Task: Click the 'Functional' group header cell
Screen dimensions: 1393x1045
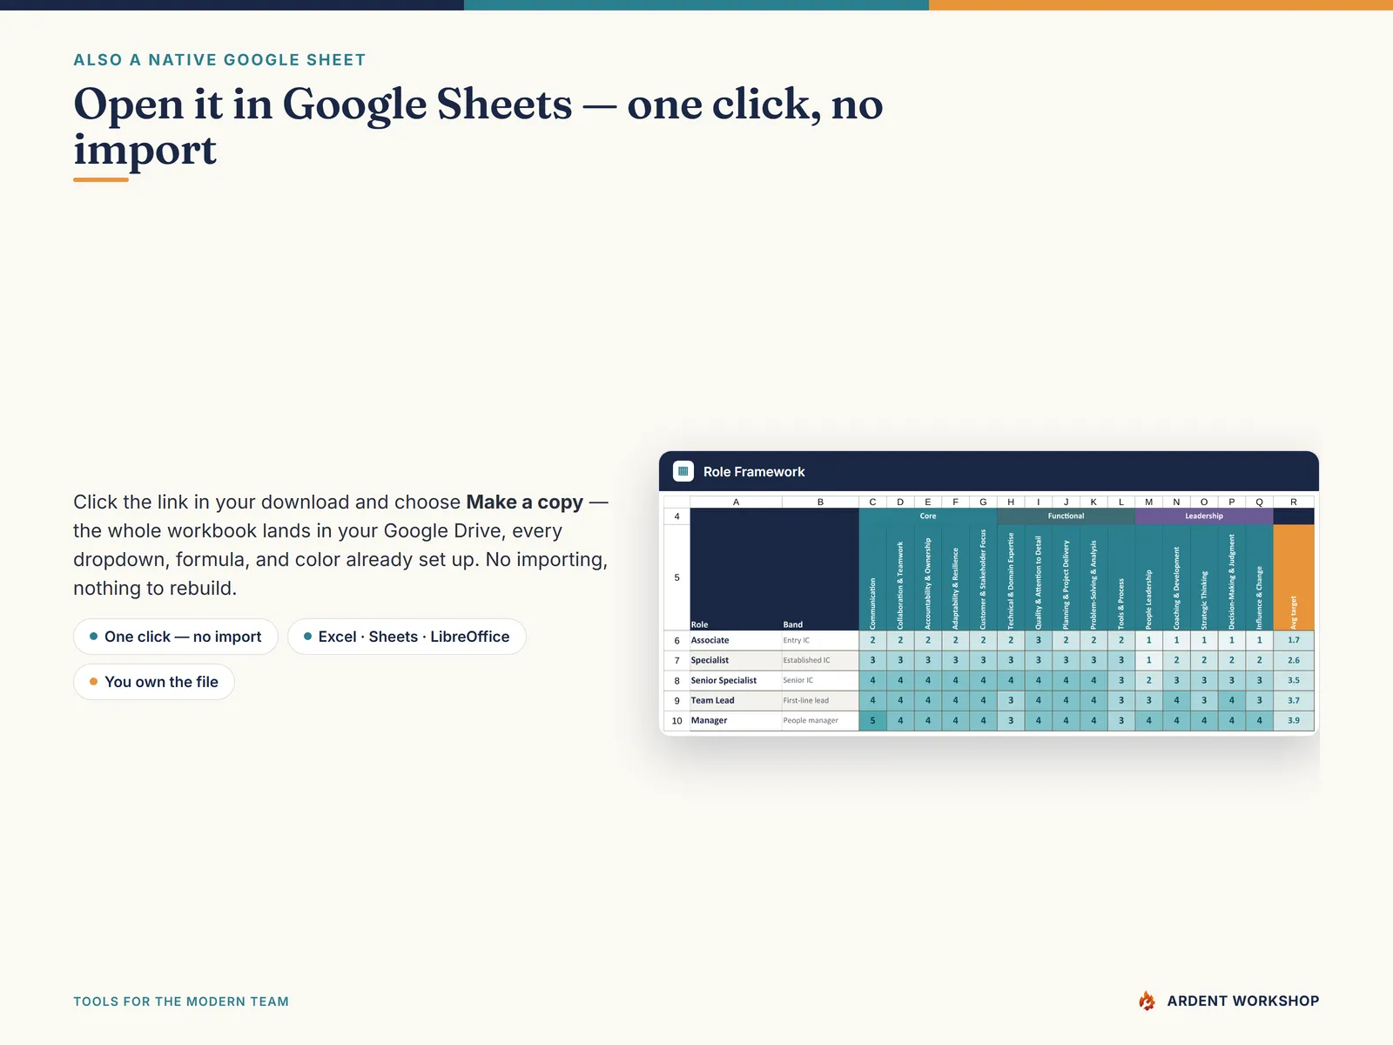Action: [1067, 516]
